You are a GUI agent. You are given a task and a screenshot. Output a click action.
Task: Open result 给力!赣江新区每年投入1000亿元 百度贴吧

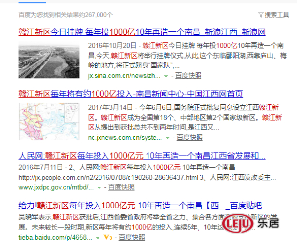(x=140, y=206)
